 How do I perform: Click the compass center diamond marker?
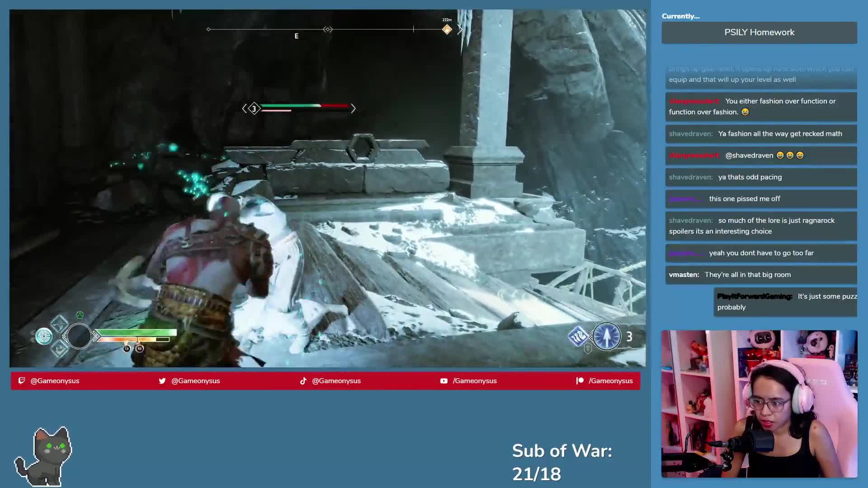(328, 29)
